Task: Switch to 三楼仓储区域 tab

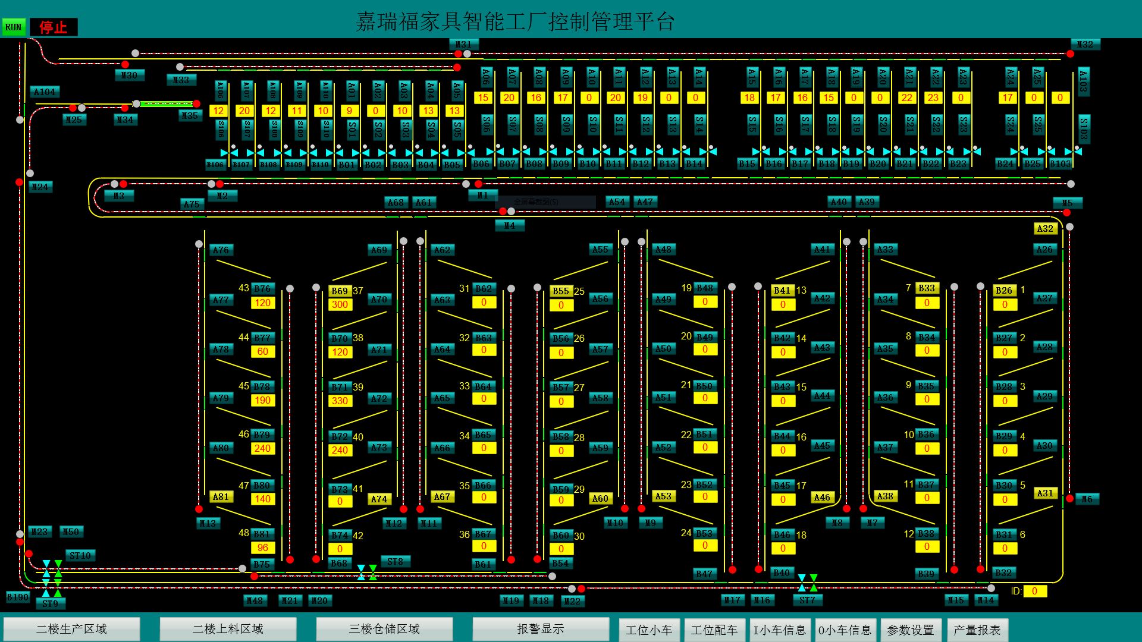Action: tap(384, 629)
